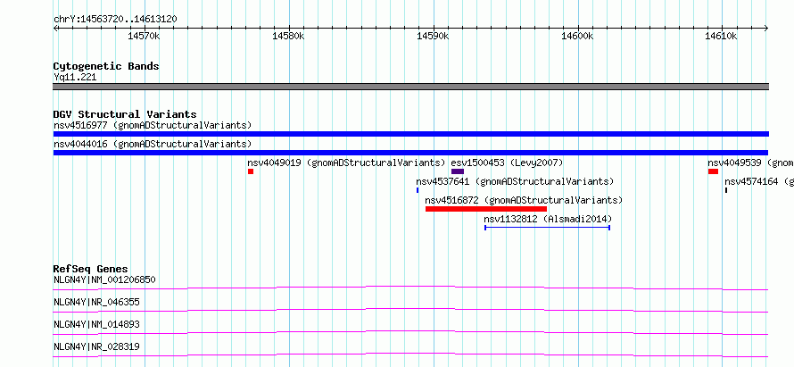Viewport: 794px width, 367px height.
Task: Click the nsv4049539 red variant marker
Action: (713, 171)
